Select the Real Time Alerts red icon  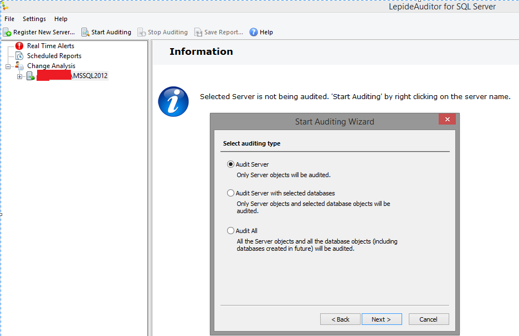point(19,46)
